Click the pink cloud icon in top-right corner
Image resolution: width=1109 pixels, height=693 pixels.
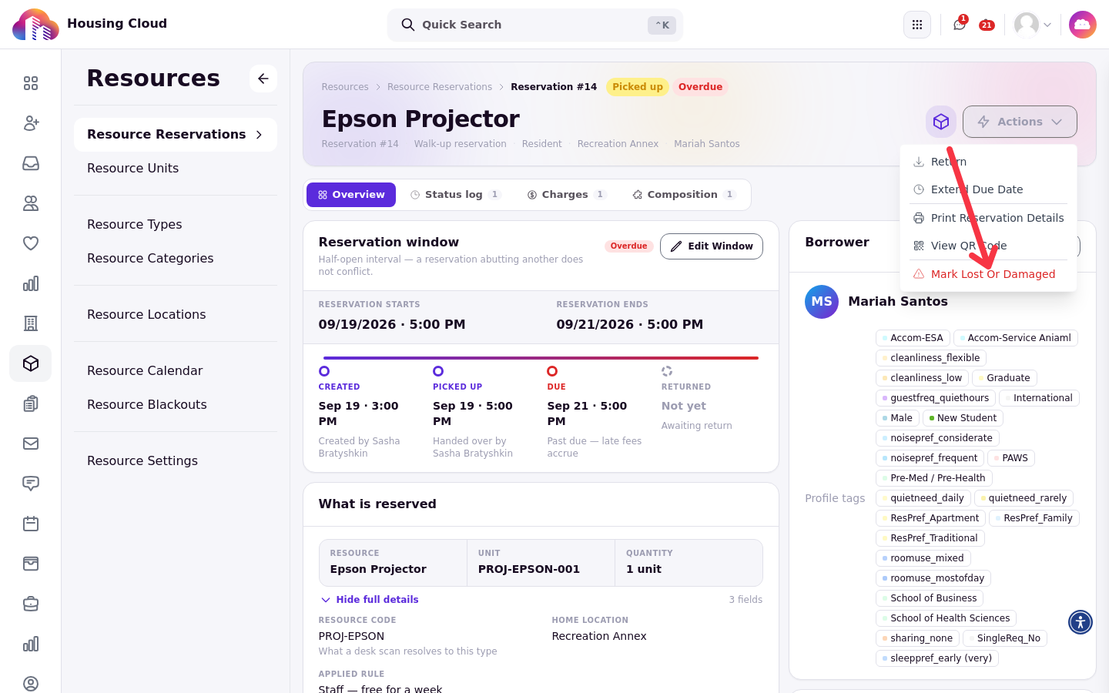[1083, 25]
